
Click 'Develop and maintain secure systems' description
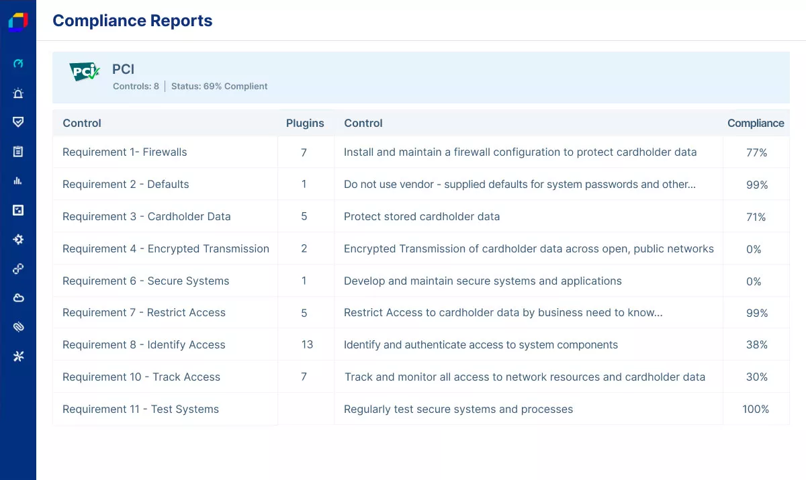click(x=483, y=281)
